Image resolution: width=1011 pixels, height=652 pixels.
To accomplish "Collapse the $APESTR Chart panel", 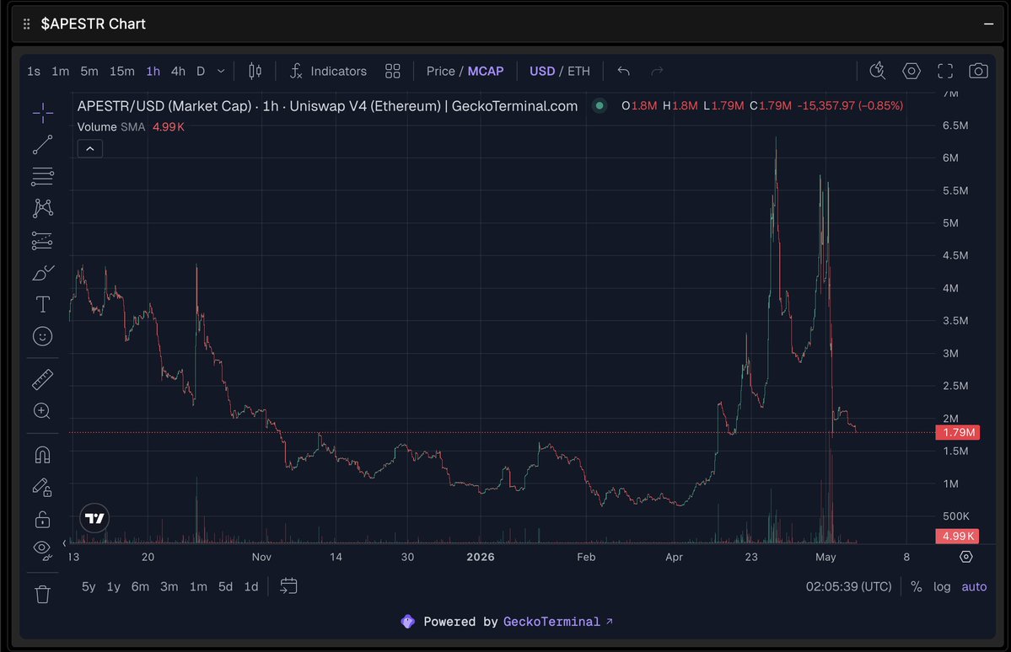I will [x=988, y=24].
